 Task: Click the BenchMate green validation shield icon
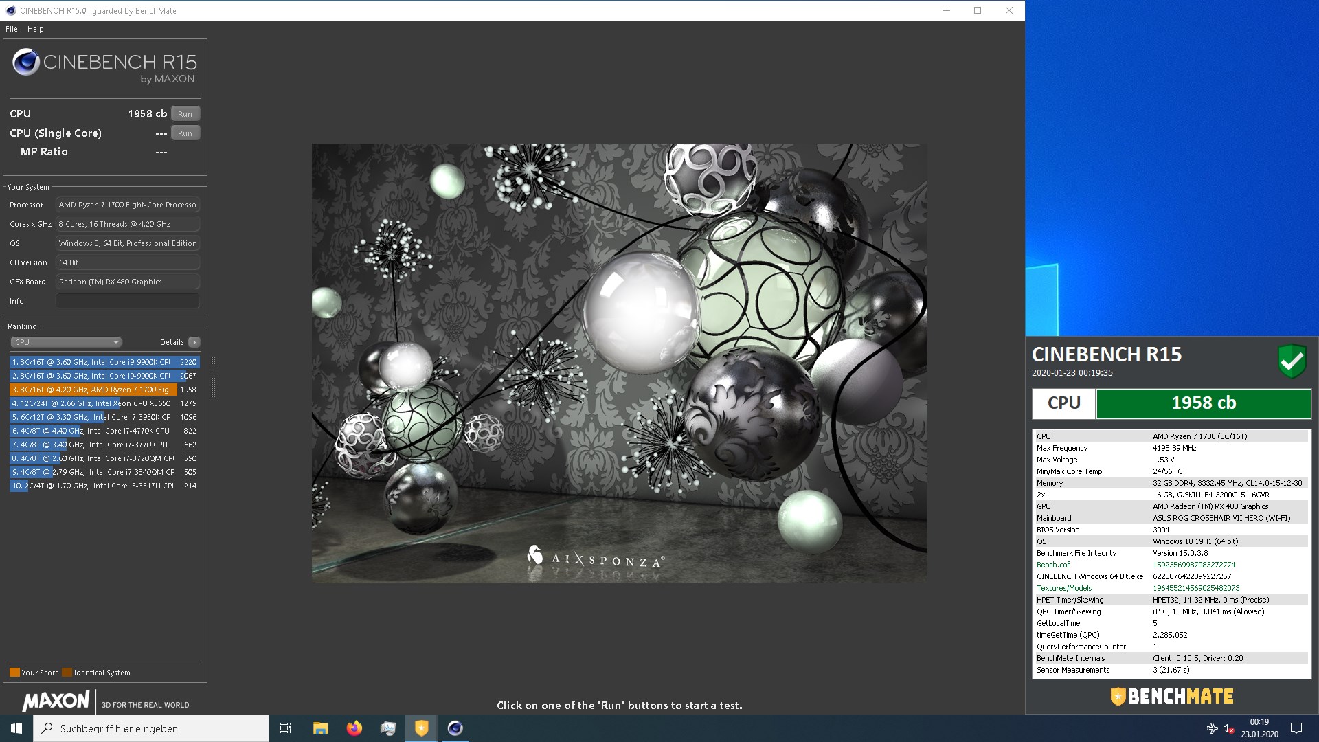pos(1292,361)
